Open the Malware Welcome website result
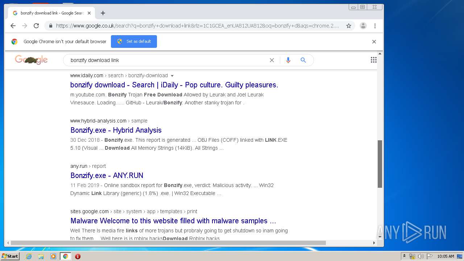This screenshot has height=261, width=464. (x=173, y=221)
